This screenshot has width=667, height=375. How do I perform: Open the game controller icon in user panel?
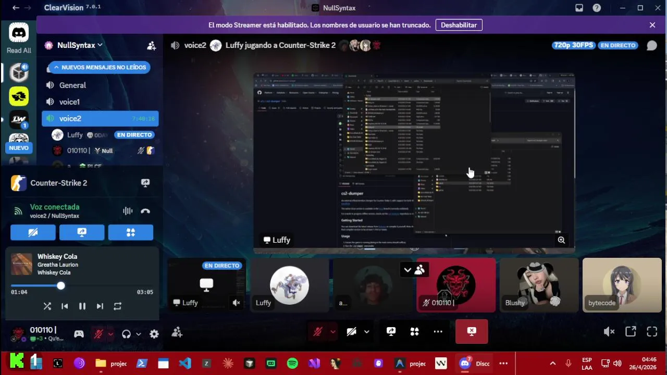(x=79, y=334)
